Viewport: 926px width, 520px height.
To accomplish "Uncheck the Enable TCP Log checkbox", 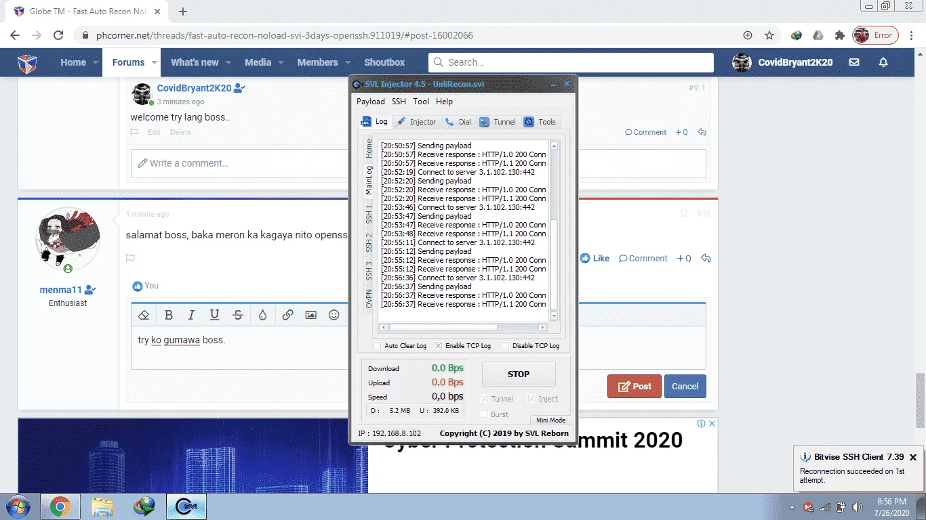I will [x=438, y=346].
